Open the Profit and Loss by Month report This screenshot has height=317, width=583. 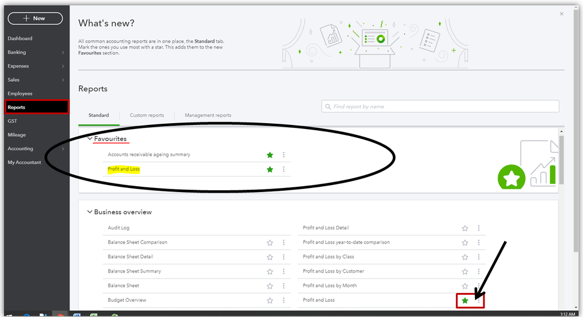pyautogui.click(x=330, y=285)
